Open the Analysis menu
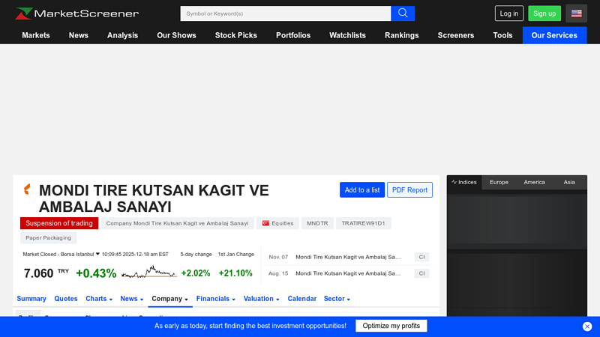This screenshot has height=337, width=600. (x=122, y=35)
